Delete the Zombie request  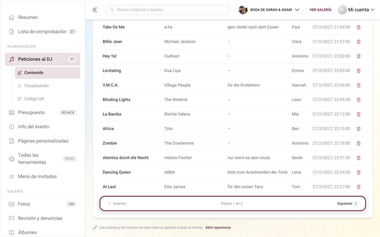click(359, 143)
